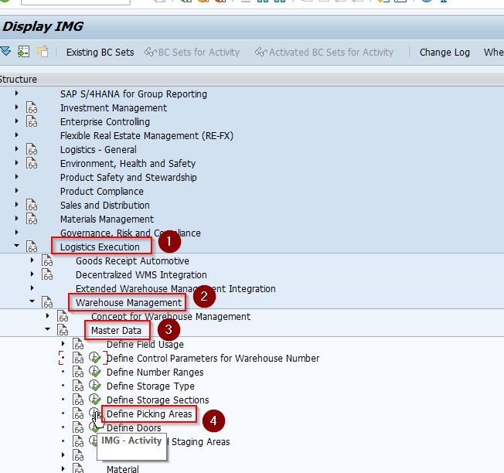Click BC Sets for Activity button

(192, 52)
